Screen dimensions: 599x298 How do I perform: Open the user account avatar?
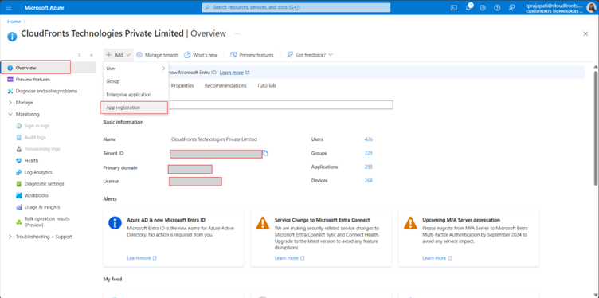click(591, 8)
